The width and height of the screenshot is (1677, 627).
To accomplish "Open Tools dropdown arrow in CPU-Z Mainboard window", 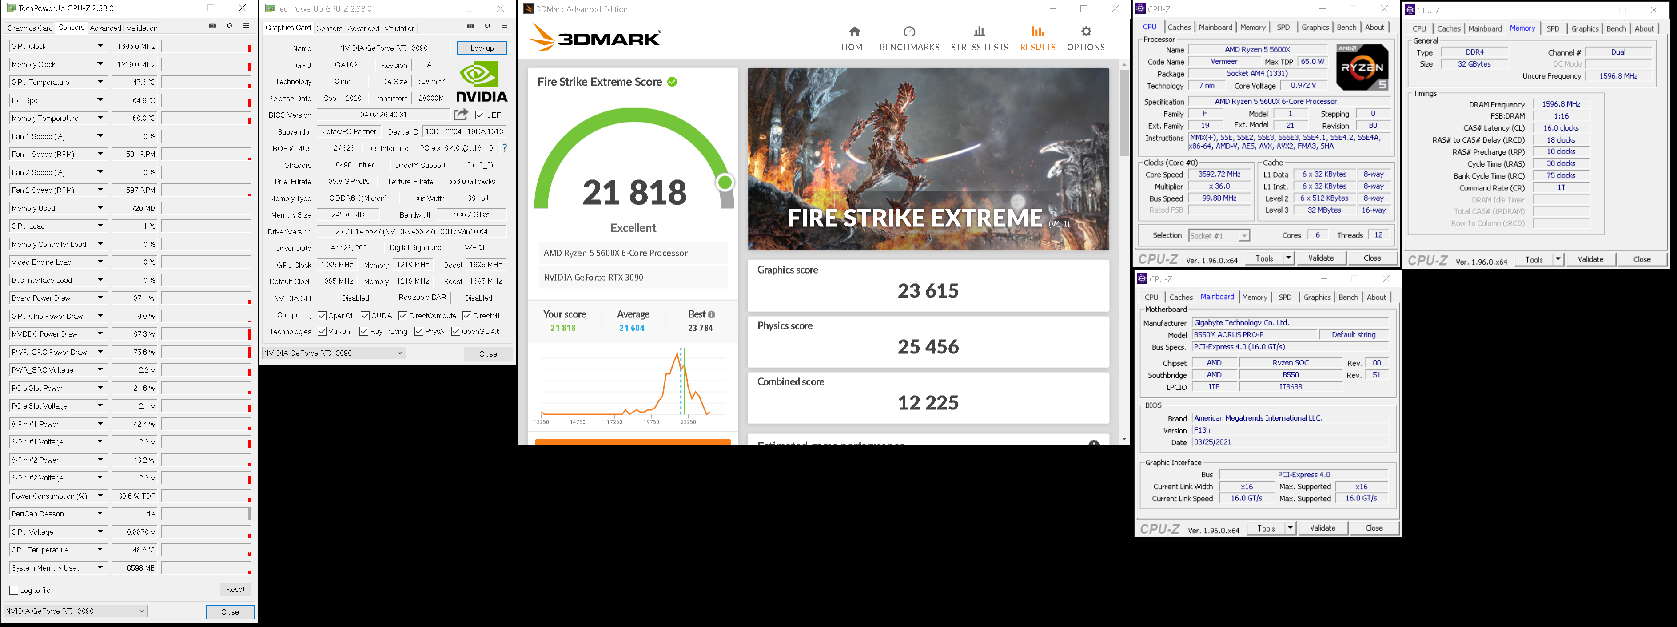I will point(1291,528).
